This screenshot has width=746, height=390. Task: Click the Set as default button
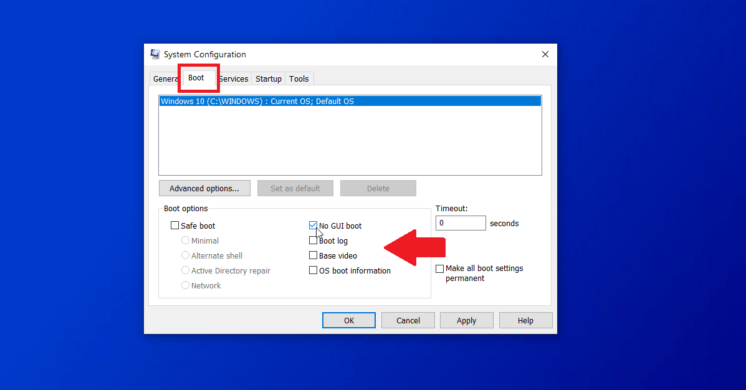pos(295,188)
